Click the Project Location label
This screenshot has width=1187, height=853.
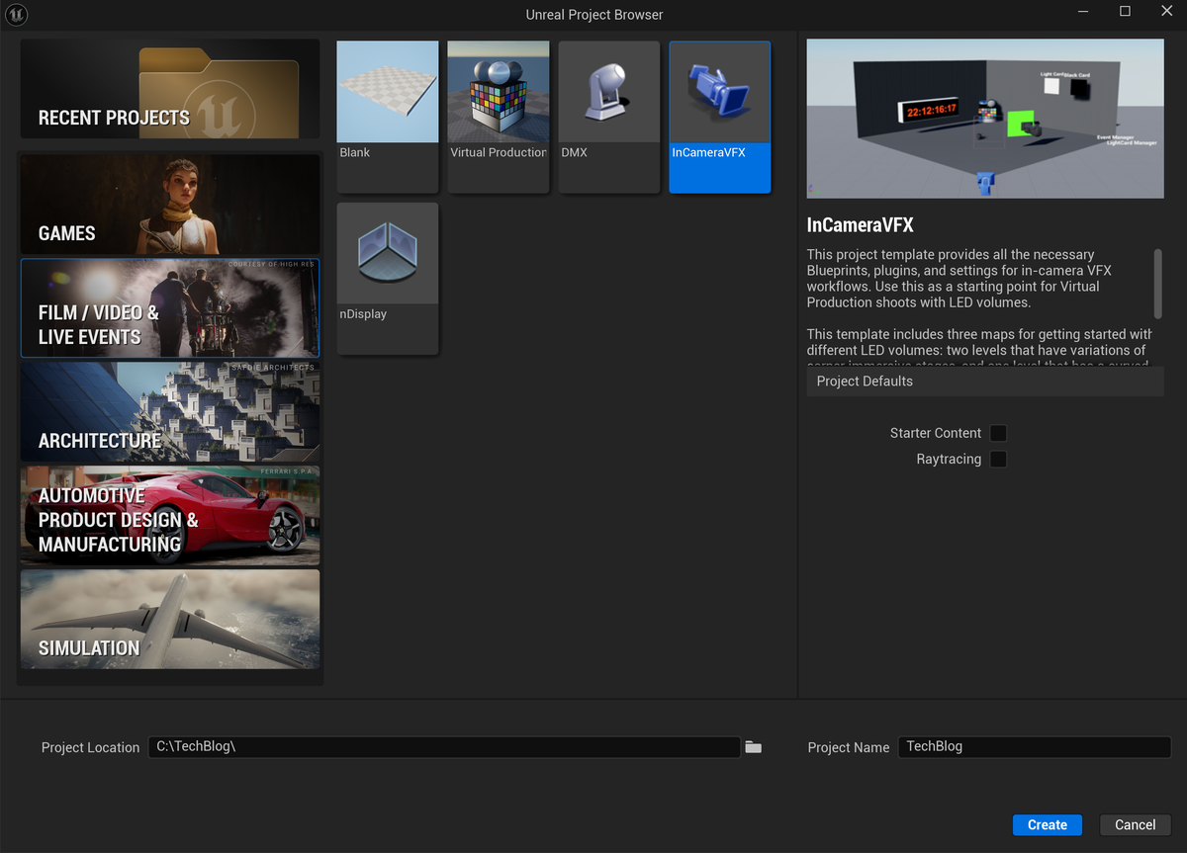coord(91,747)
